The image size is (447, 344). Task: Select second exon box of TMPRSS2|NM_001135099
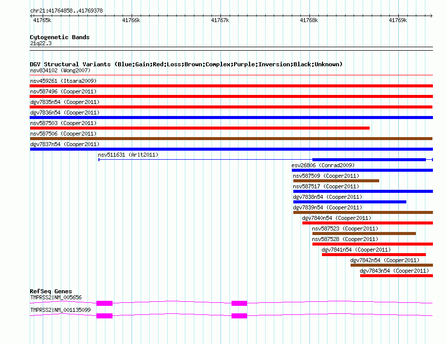(x=239, y=316)
